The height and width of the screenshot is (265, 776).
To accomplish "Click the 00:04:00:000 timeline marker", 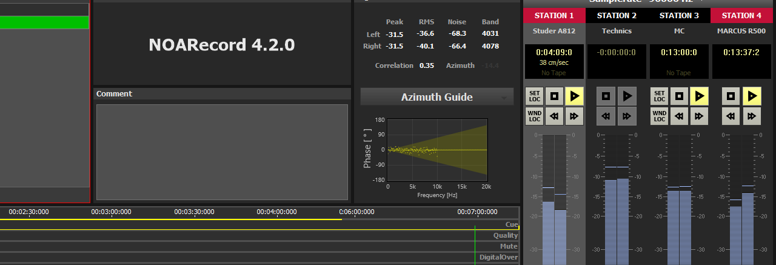I will coord(276,212).
